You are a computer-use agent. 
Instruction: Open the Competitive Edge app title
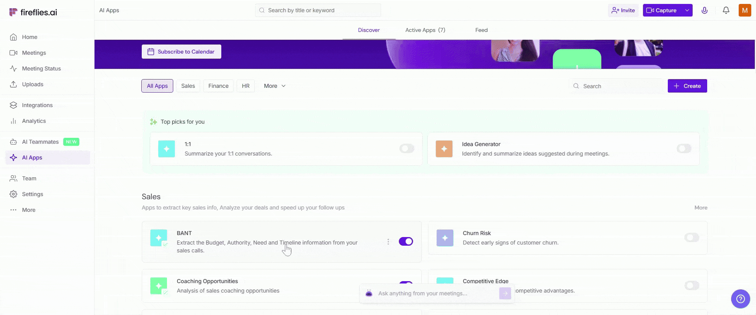(x=485, y=281)
